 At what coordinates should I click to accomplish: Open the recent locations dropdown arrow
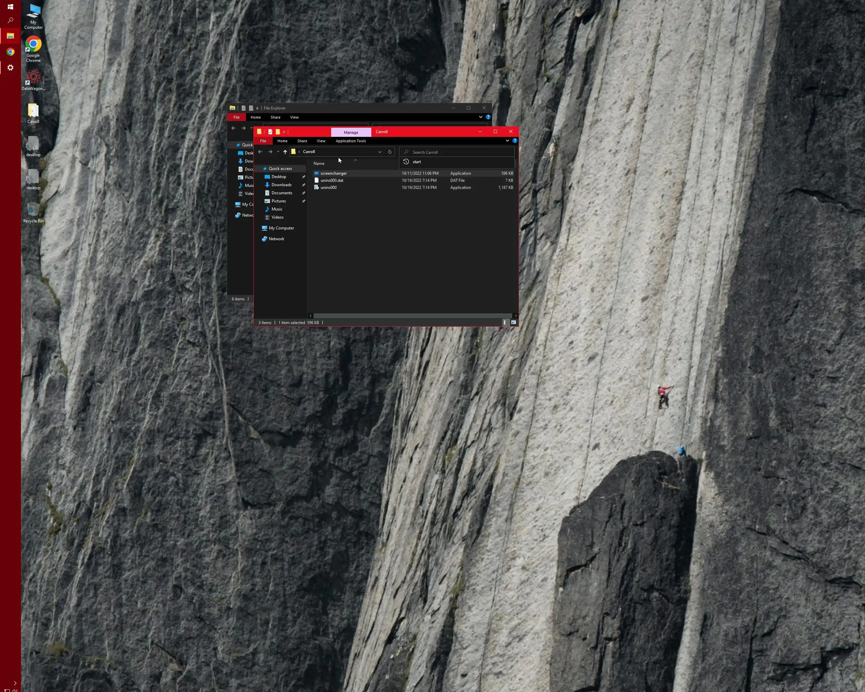pos(278,152)
